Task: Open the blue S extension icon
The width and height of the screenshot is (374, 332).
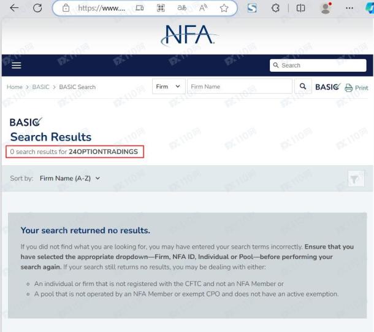Action: coord(252,8)
